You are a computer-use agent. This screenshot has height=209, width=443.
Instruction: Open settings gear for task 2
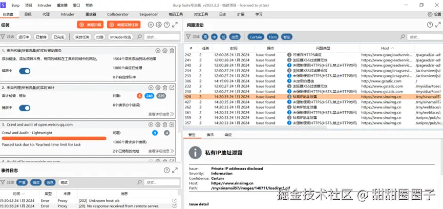point(158,88)
